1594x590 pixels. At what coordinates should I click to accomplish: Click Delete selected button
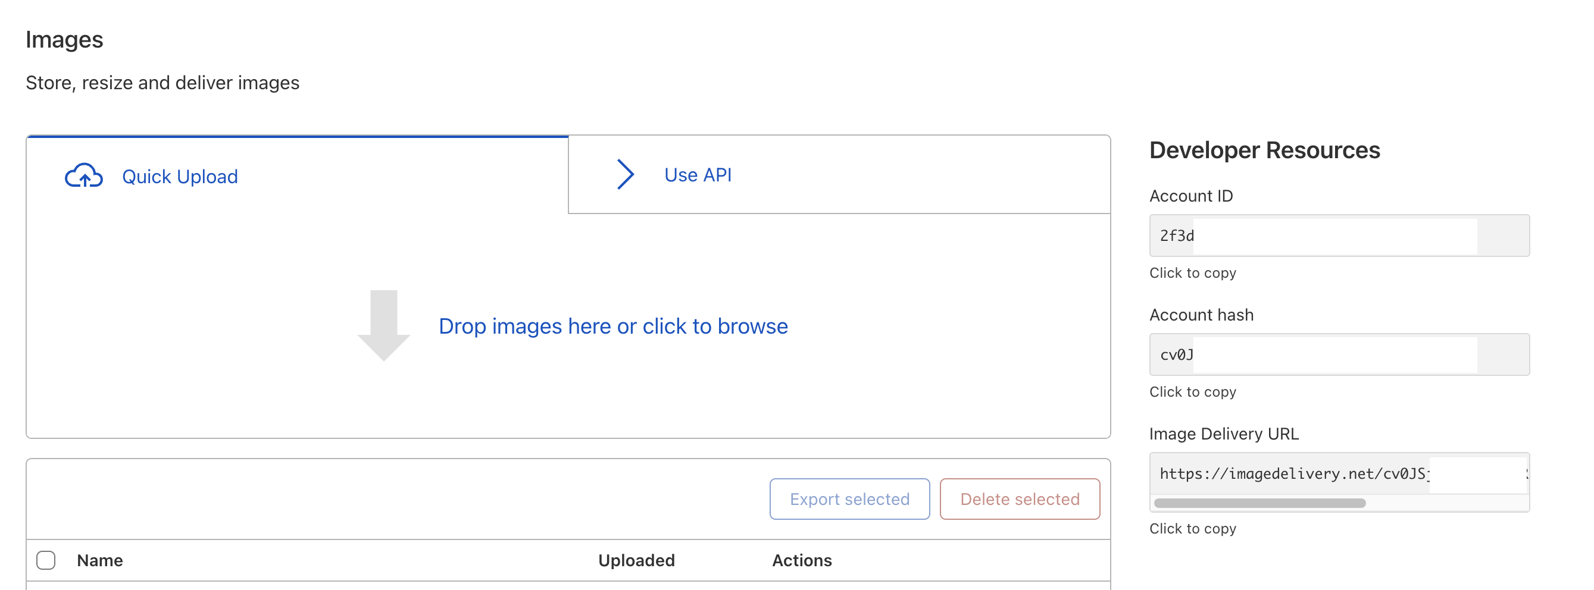coord(1018,498)
